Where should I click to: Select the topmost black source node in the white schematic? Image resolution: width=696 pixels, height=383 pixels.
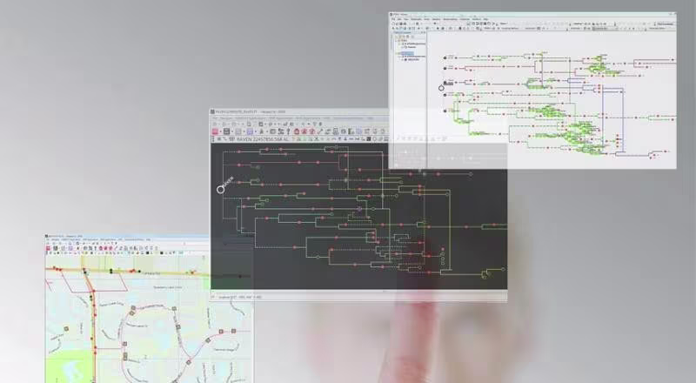(x=445, y=57)
